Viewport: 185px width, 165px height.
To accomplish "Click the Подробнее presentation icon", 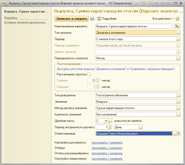I will 99,19.
